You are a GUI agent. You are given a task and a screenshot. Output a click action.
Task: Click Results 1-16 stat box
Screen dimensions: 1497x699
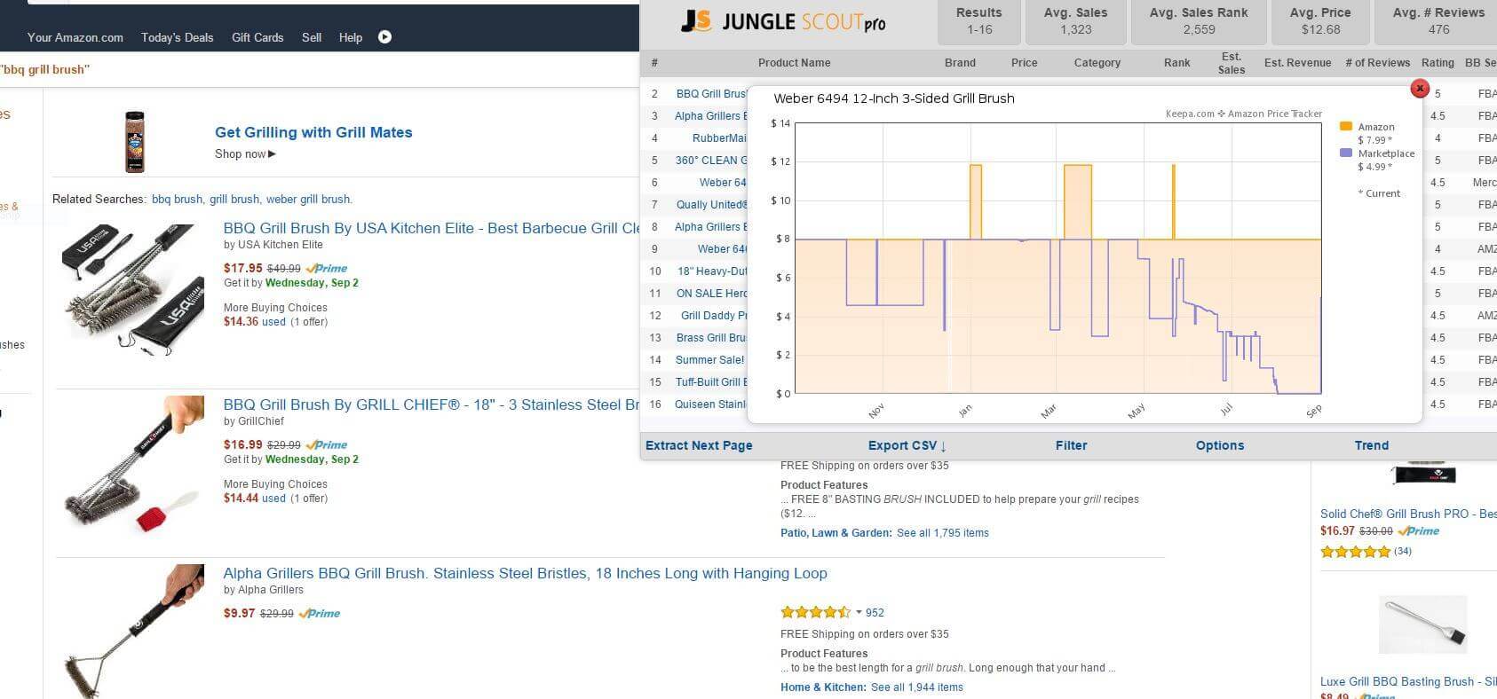979,21
